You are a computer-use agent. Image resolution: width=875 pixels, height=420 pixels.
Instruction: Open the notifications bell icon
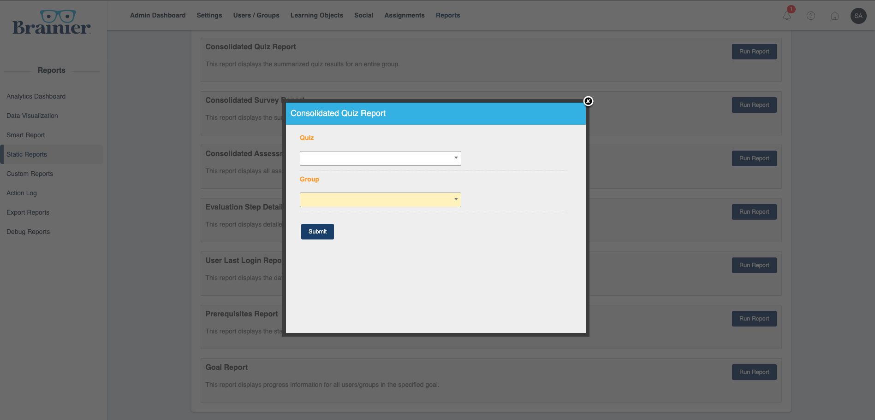coord(787,16)
